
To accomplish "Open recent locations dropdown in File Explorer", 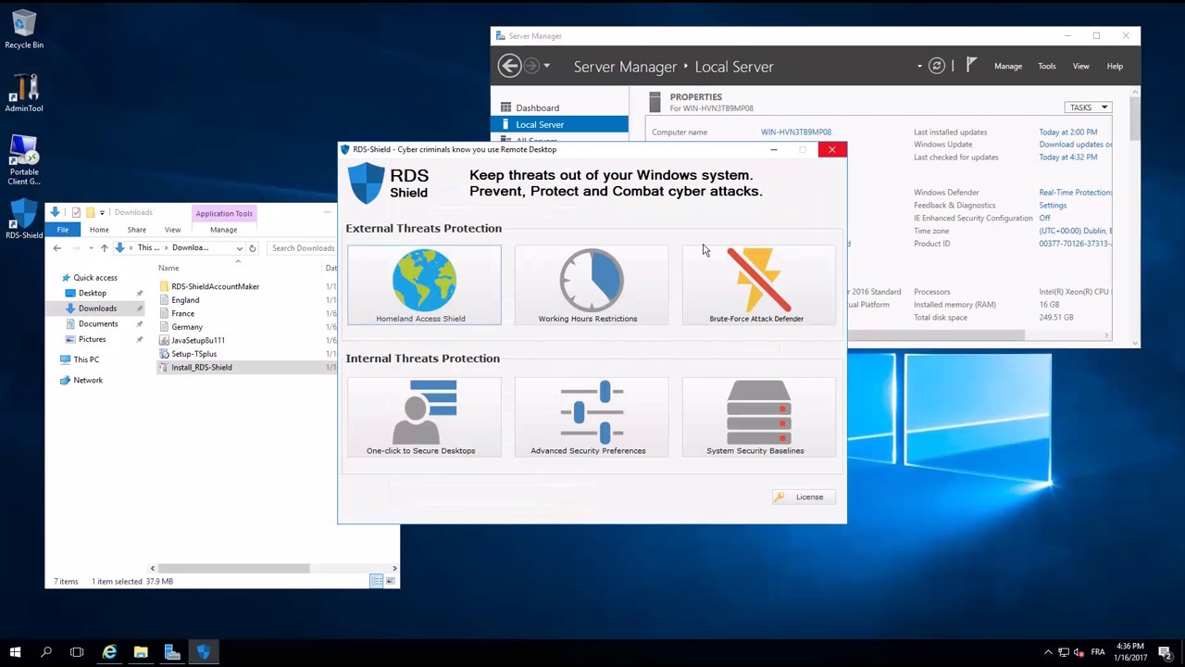I will point(90,248).
